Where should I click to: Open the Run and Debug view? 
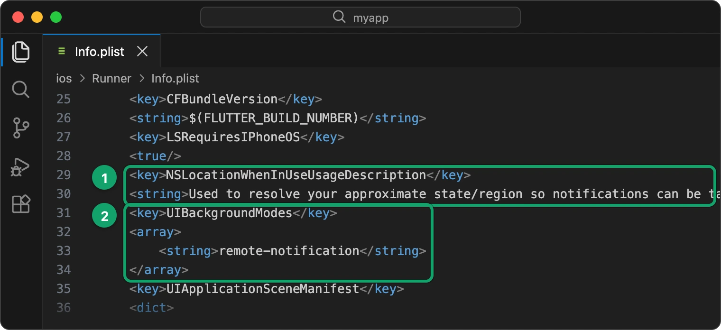tap(21, 167)
